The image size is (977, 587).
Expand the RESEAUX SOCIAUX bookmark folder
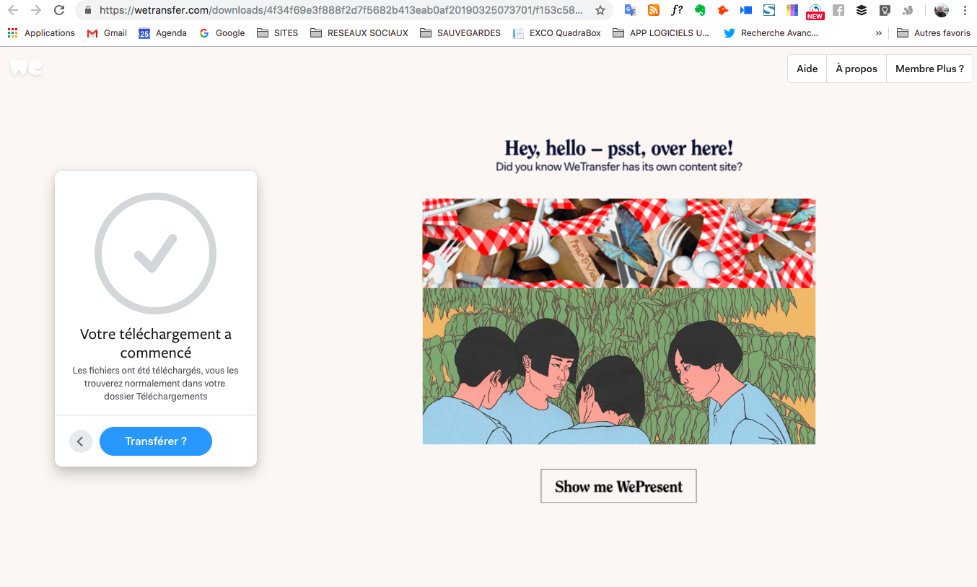(x=359, y=33)
